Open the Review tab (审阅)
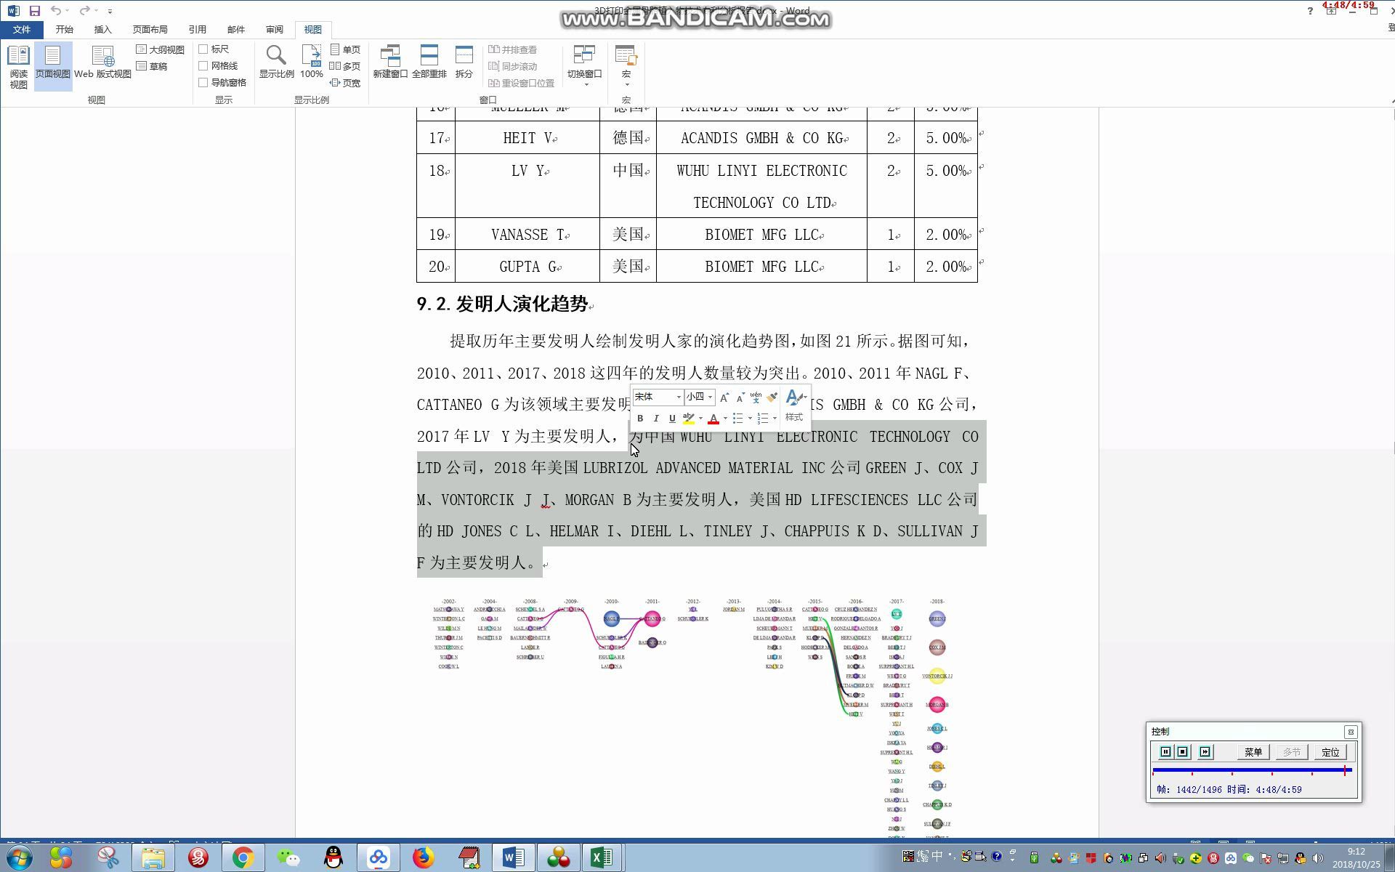Viewport: 1395px width, 872px height. pos(275,30)
